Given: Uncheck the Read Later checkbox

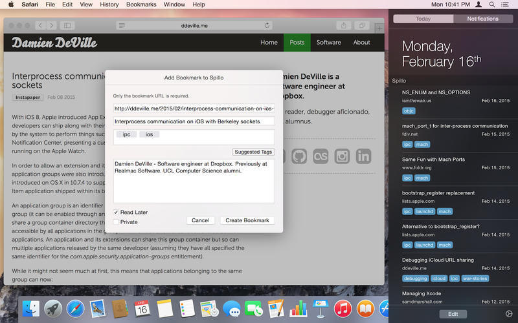Looking at the screenshot, I should coord(116,213).
